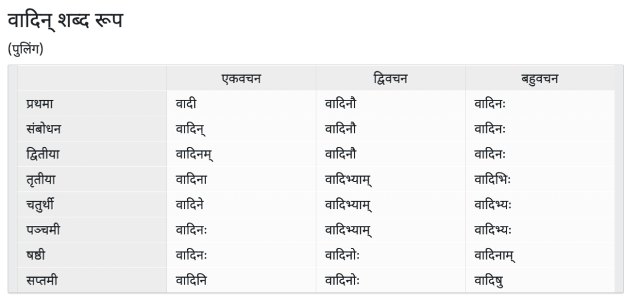The height and width of the screenshot is (296, 624).
Task: Select the बहुवचन column header
Action: (540, 79)
